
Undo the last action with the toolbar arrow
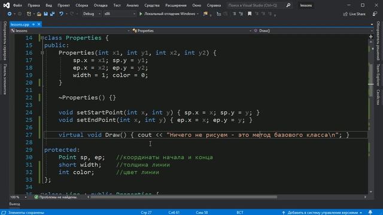[x=61, y=14]
